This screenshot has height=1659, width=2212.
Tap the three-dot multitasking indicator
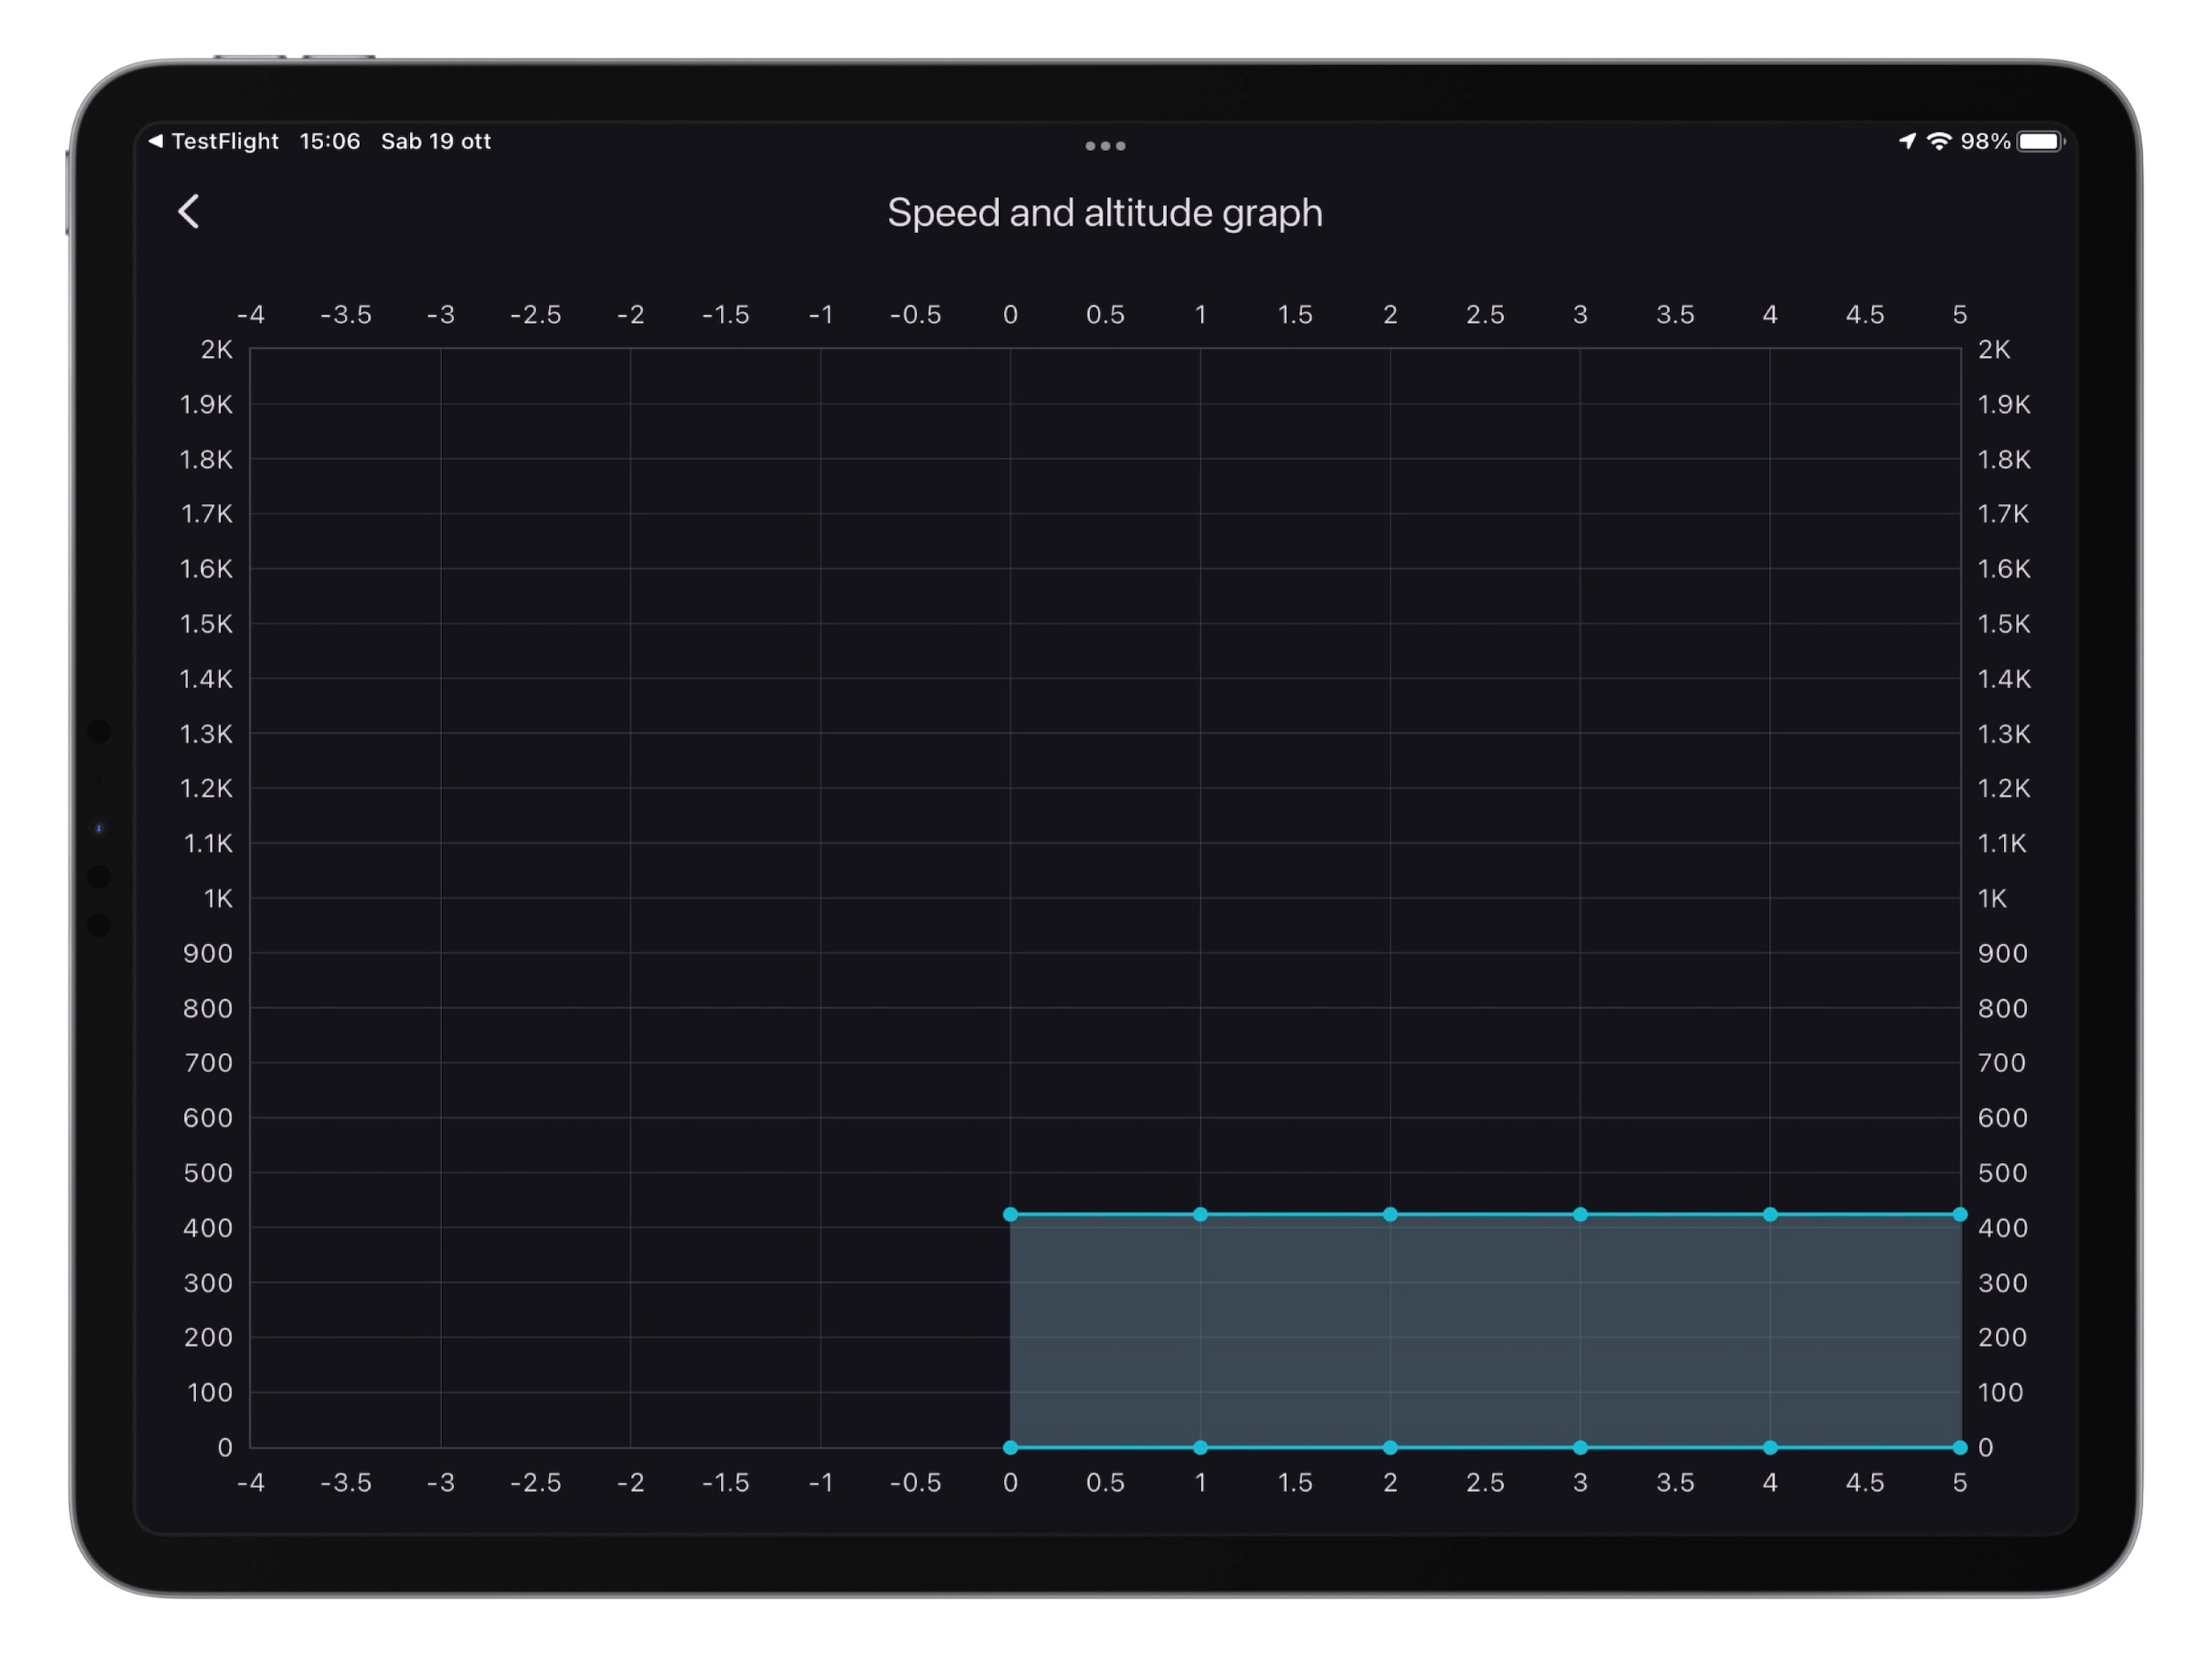[1105, 146]
